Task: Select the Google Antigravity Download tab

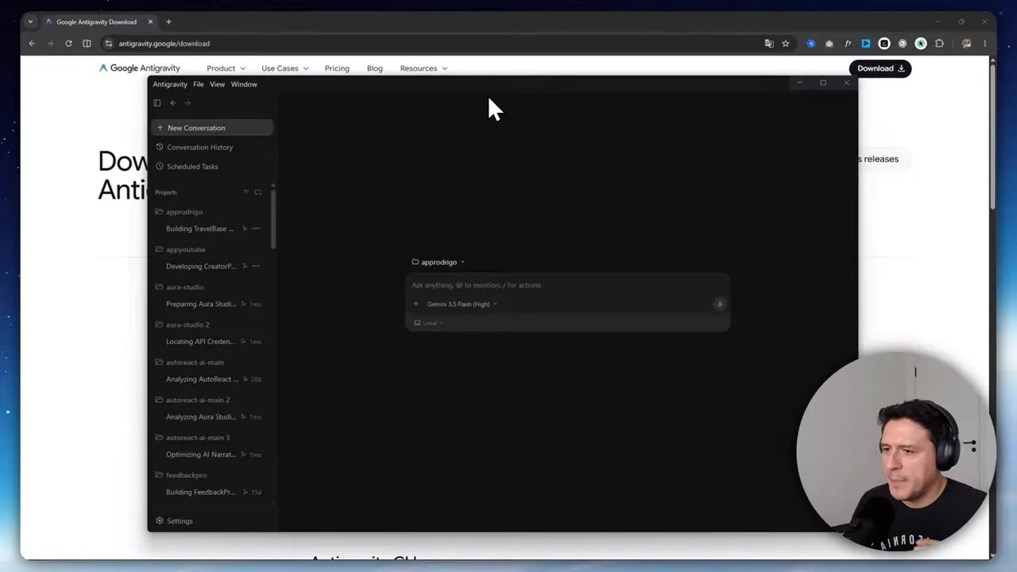Action: 99,21
